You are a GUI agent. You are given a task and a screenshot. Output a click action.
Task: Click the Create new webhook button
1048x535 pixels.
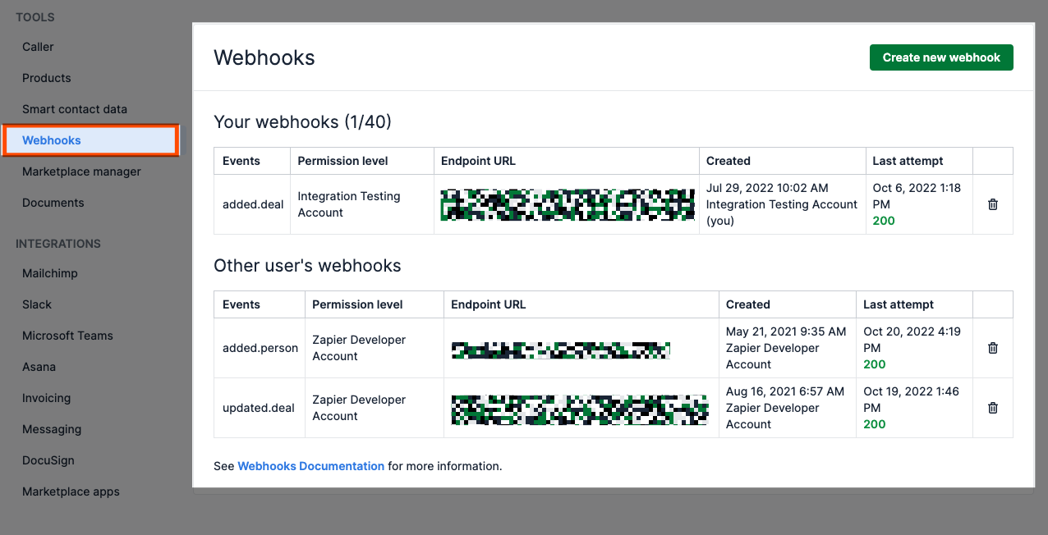coord(941,57)
